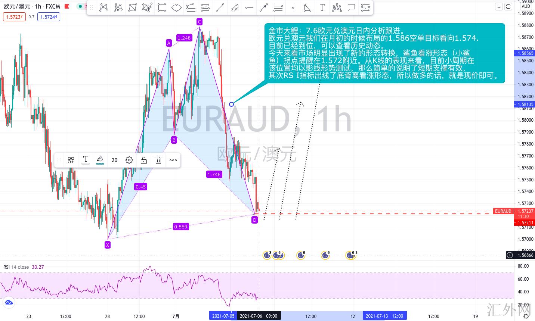Open settings gear for selected drawing
Viewport: 535px width, 321px height.
coord(129,160)
